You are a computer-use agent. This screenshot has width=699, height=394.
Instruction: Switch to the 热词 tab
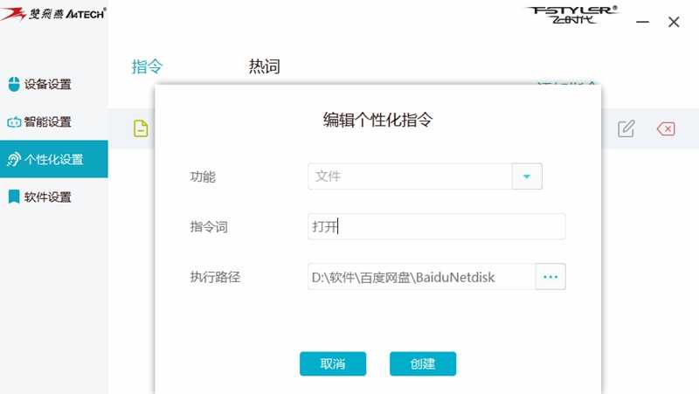(265, 67)
